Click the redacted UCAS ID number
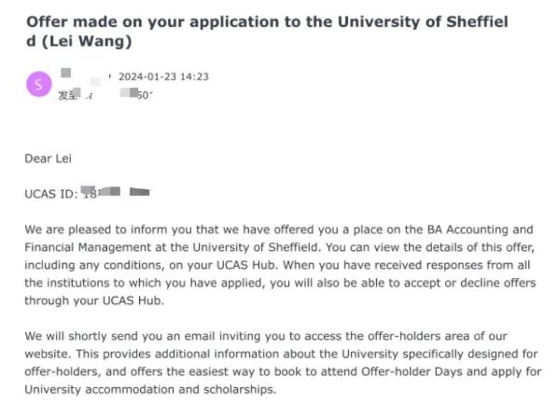Image resolution: width=559 pixels, height=418 pixels. 116,193
